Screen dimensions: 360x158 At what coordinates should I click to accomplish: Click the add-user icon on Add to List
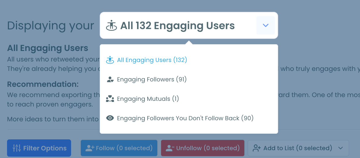pos(256,148)
